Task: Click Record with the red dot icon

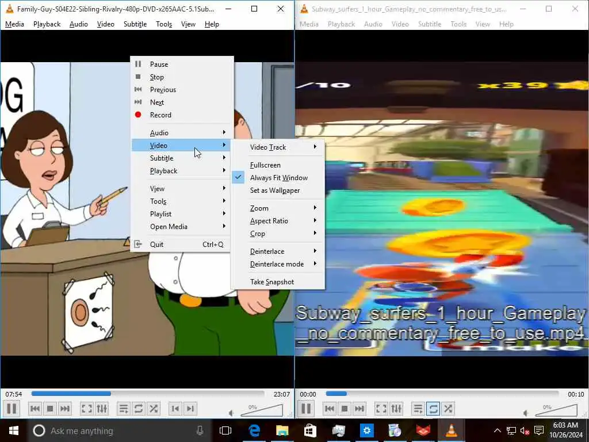Action: pos(180,115)
